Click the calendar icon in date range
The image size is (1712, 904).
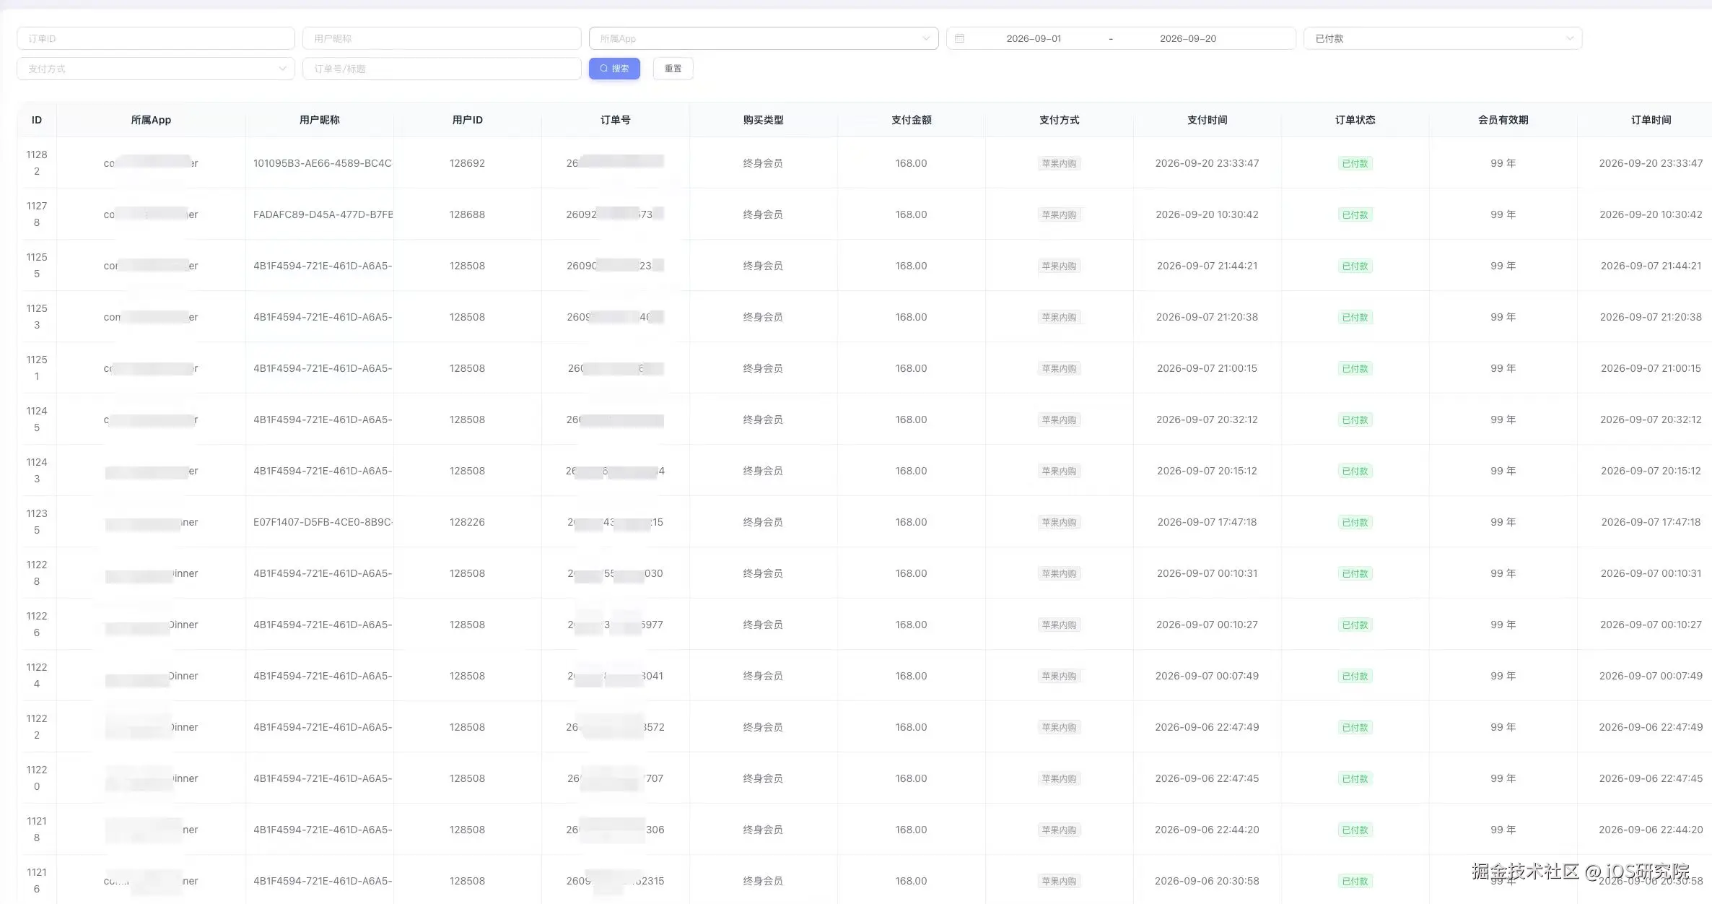tap(959, 38)
